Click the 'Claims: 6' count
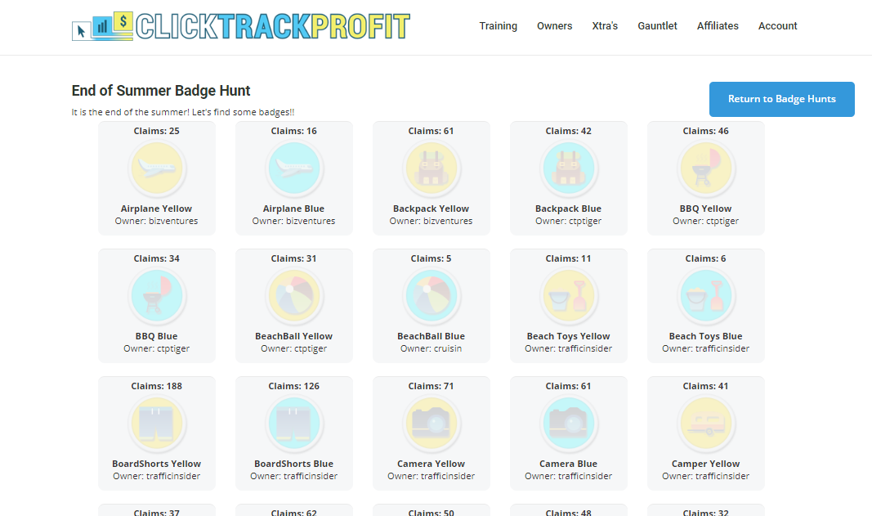The width and height of the screenshot is (872, 516). (x=706, y=259)
